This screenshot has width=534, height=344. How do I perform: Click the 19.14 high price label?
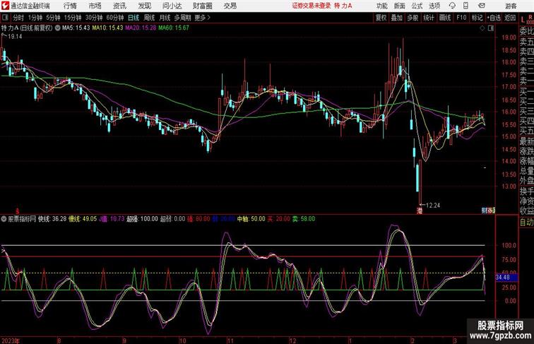(15, 37)
